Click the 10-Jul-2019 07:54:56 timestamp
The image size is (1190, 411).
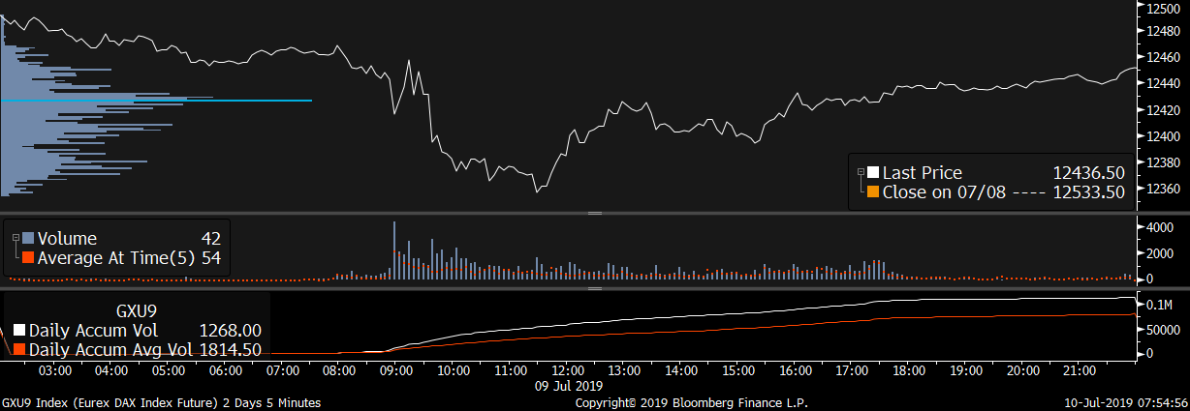[1127, 402]
